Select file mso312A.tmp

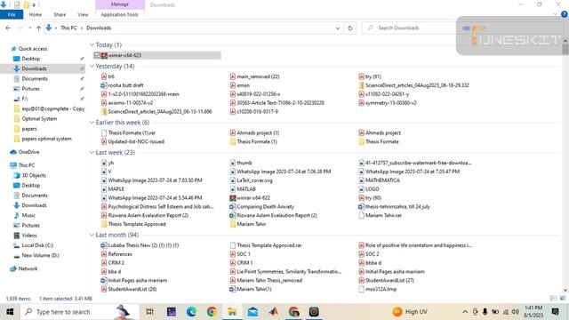381,289
